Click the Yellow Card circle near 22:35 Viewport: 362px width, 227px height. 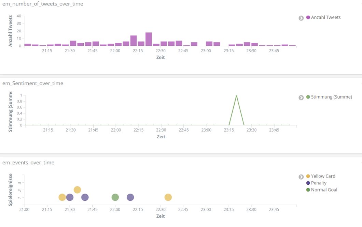click(x=168, y=197)
